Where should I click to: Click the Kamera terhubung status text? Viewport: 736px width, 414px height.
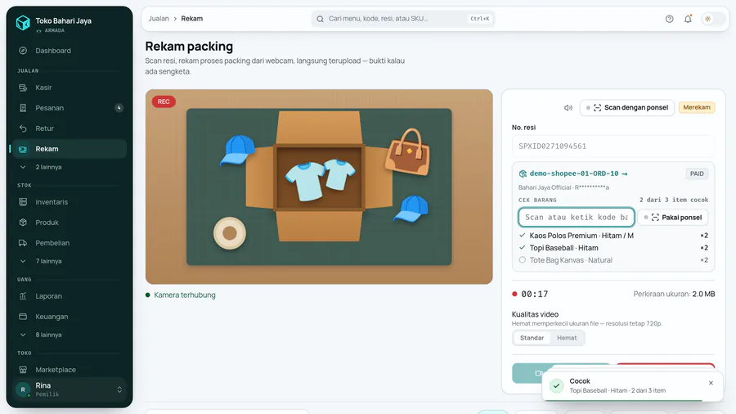(185, 295)
